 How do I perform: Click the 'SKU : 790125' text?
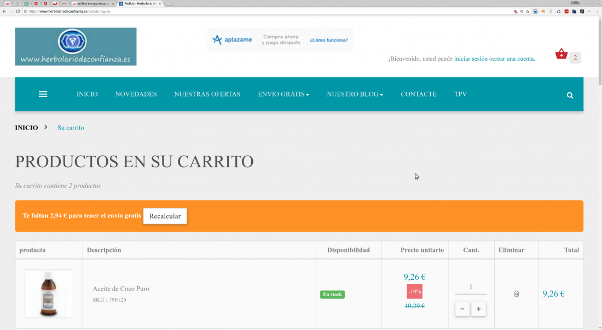[109, 300]
